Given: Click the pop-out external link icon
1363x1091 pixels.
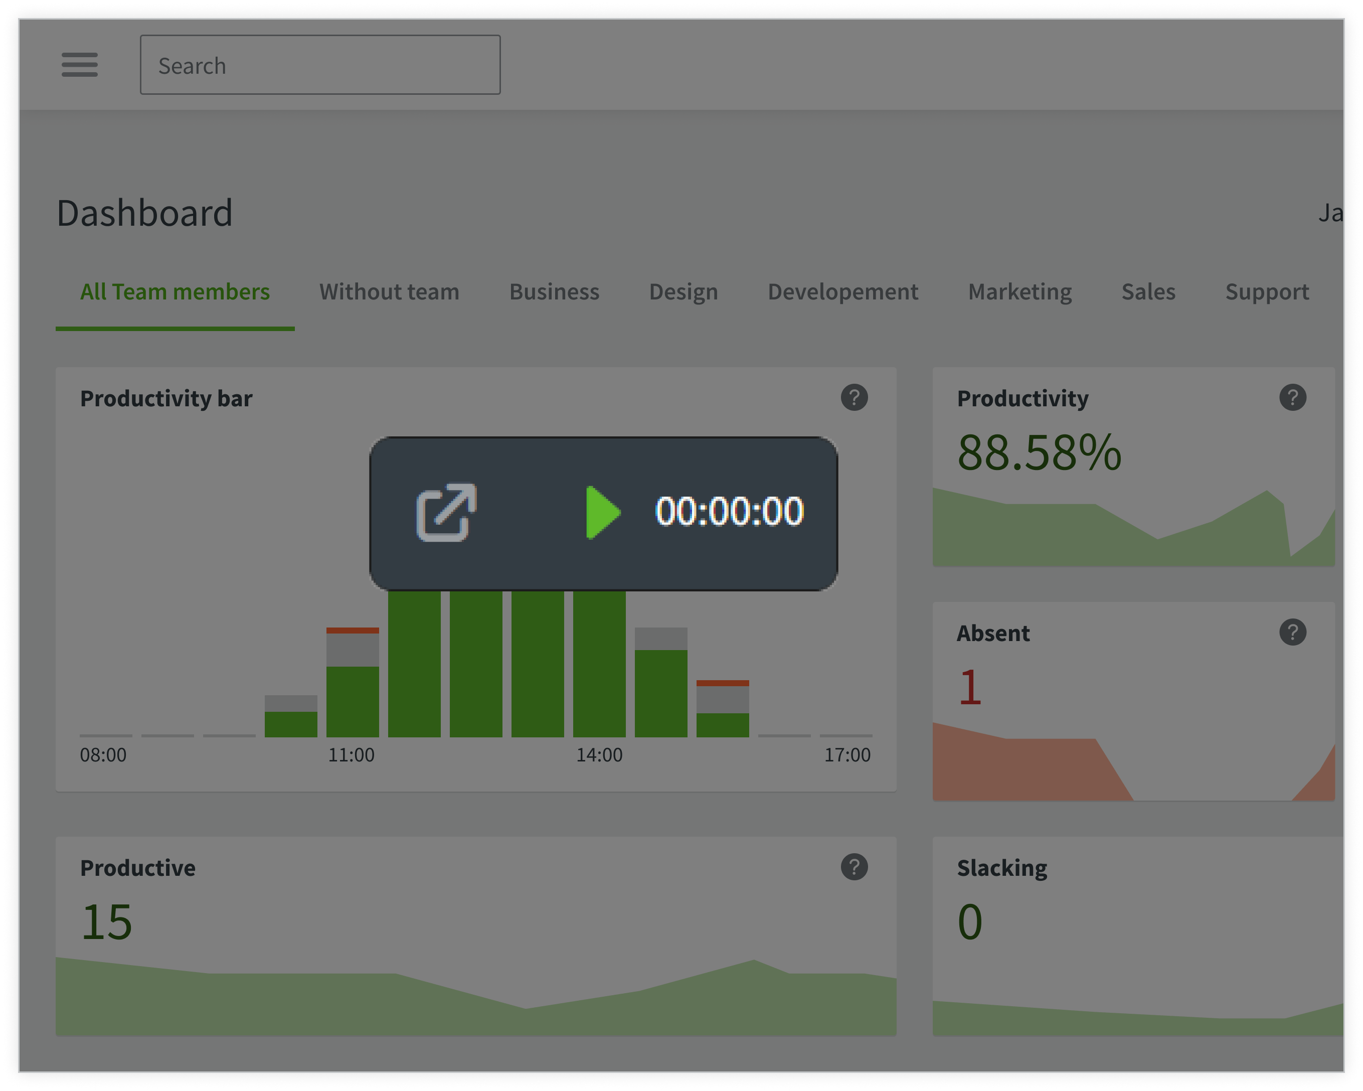Looking at the screenshot, I should [446, 513].
